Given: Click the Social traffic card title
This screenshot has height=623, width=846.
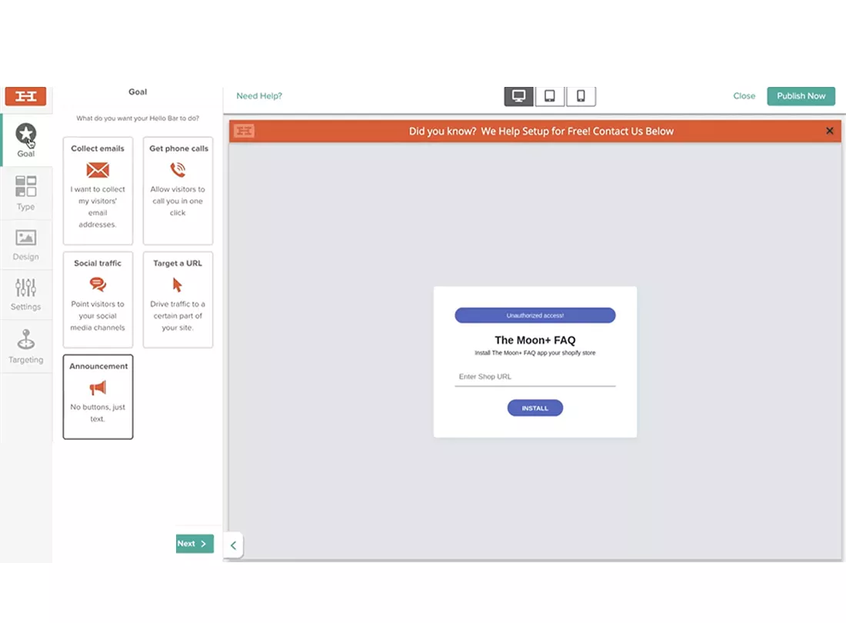Looking at the screenshot, I should (x=98, y=263).
